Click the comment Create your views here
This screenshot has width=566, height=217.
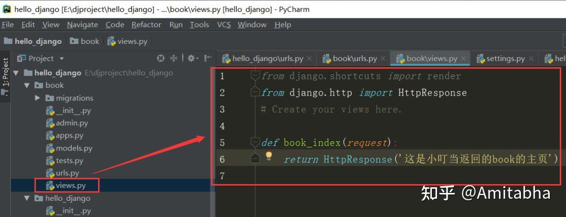point(331,109)
